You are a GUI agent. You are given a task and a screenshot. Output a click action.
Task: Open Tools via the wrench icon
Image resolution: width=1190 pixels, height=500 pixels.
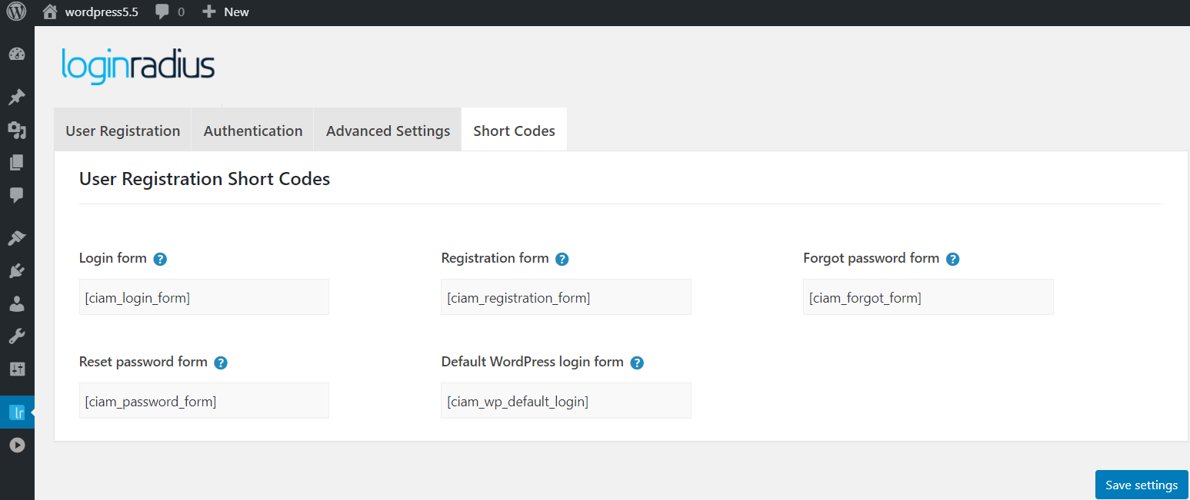click(17, 336)
